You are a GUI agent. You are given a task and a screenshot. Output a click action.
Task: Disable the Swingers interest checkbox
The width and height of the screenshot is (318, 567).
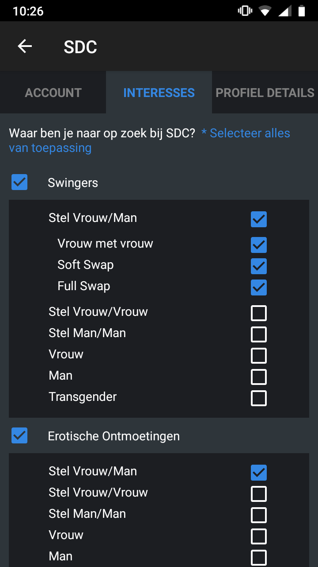pos(19,182)
